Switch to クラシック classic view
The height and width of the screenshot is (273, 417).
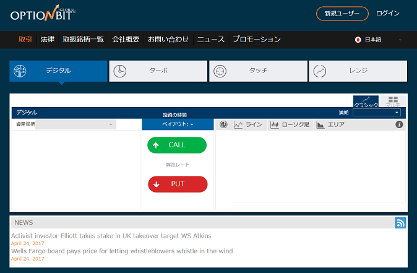click(366, 102)
